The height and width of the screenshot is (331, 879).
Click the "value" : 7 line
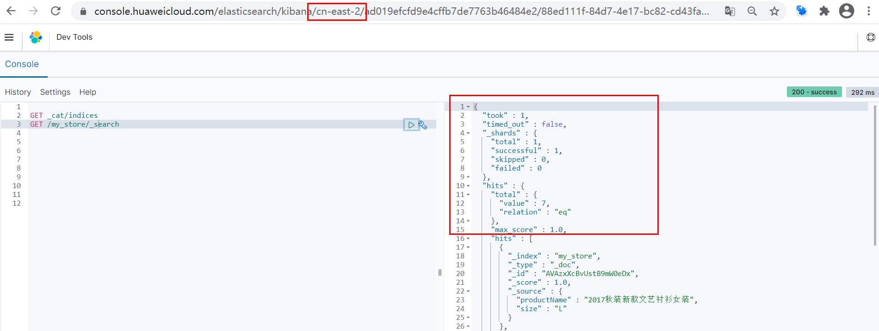[524, 203]
